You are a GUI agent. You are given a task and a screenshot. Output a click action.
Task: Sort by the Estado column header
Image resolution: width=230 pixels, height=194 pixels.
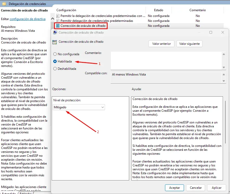point(159,10)
